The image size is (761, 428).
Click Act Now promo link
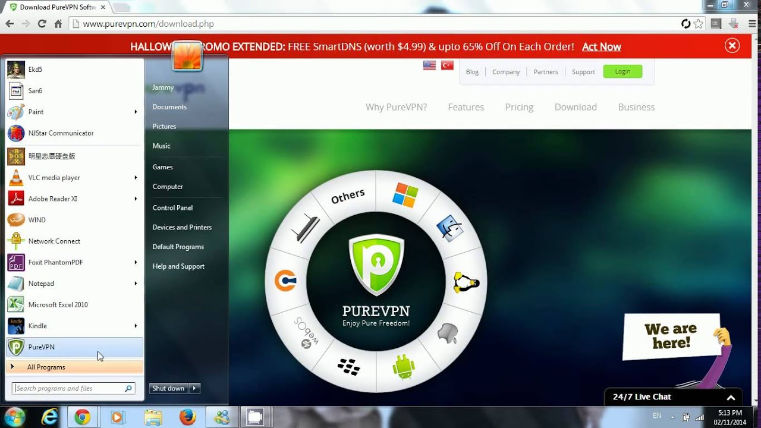point(602,46)
